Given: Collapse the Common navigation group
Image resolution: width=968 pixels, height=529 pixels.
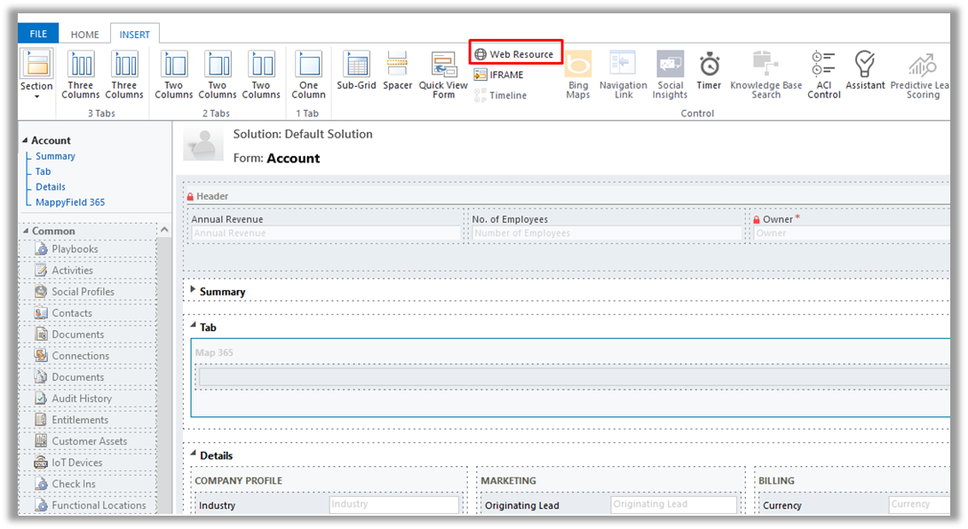Looking at the screenshot, I should coord(163,230).
